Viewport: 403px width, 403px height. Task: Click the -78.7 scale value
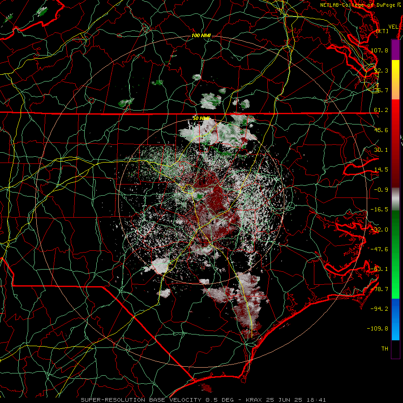[x=379, y=289]
